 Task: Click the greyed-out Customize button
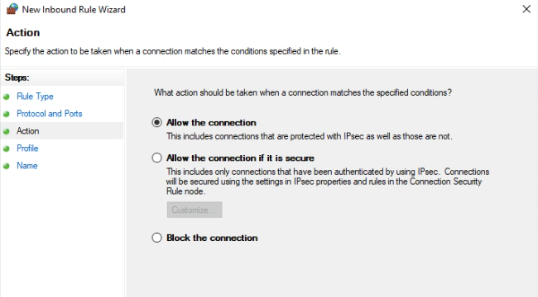195,210
